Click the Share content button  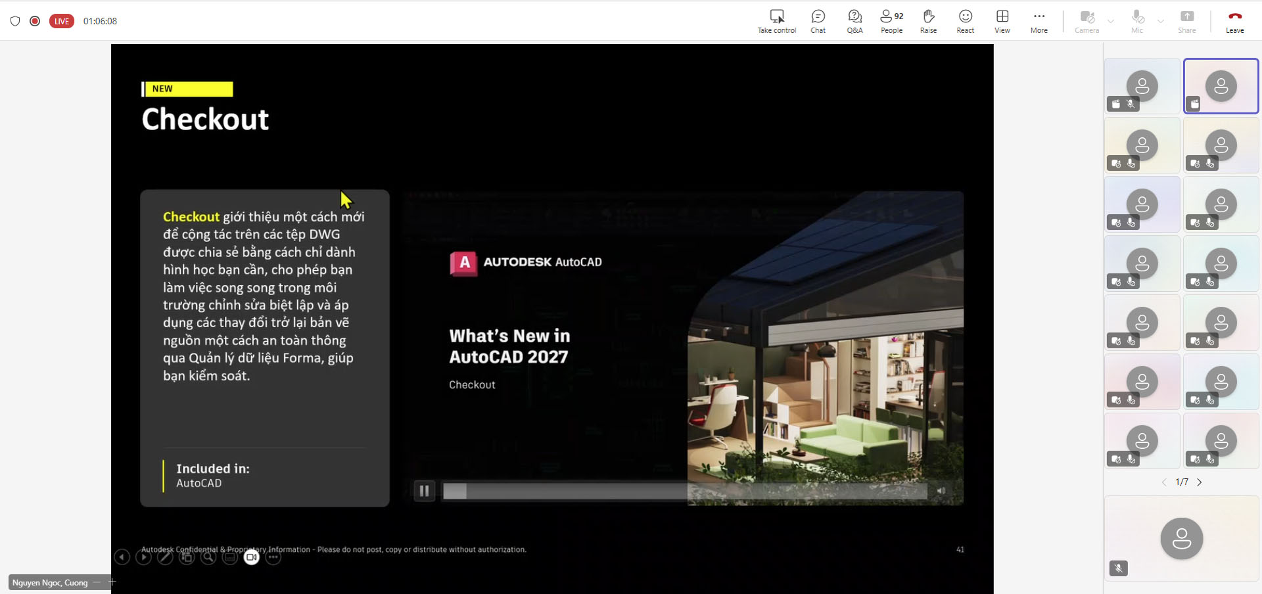tap(1186, 21)
